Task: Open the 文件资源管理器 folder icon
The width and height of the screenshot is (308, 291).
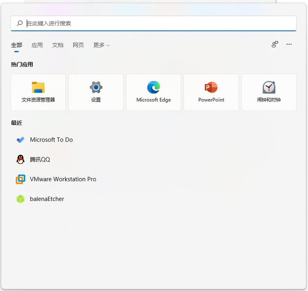Action: [x=38, y=87]
